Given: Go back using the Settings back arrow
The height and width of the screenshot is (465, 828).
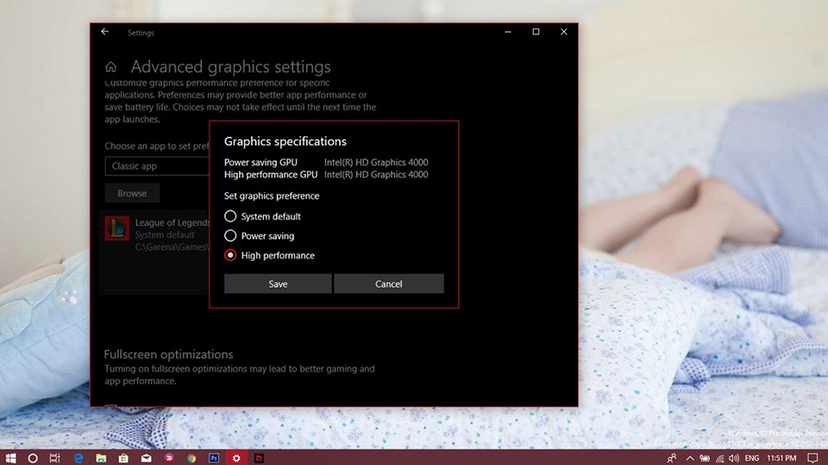Looking at the screenshot, I should pyautogui.click(x=104, y=32).
